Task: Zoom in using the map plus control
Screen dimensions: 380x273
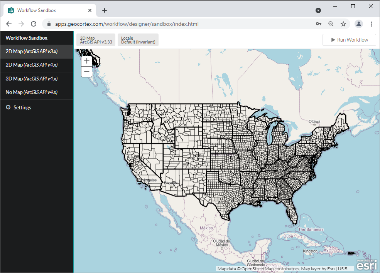Action: point(86,61)
